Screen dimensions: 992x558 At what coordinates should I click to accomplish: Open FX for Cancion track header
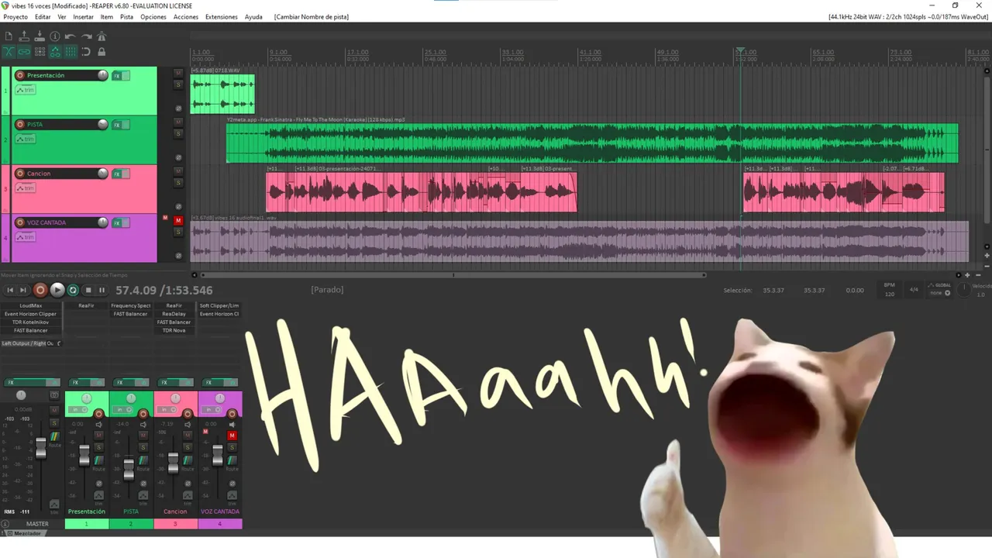pyautogui.click(x=117, y=174)
